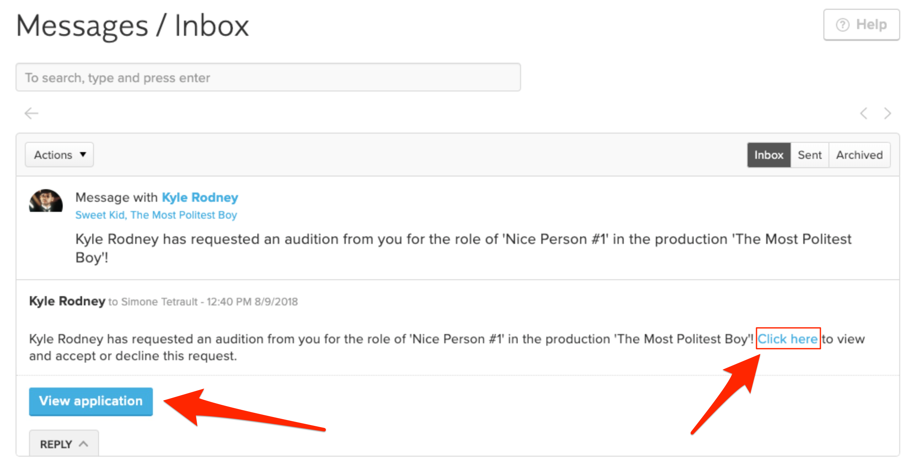906x460 pixels.
Task: Open the blue Kyle Rodney profile link
Action: click(200, 198)
